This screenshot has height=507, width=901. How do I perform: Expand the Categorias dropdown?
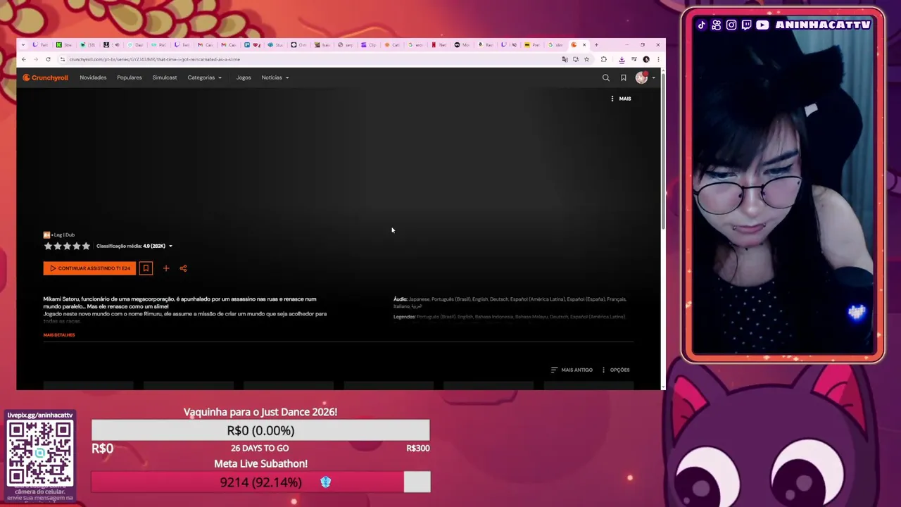click(205, 77)
